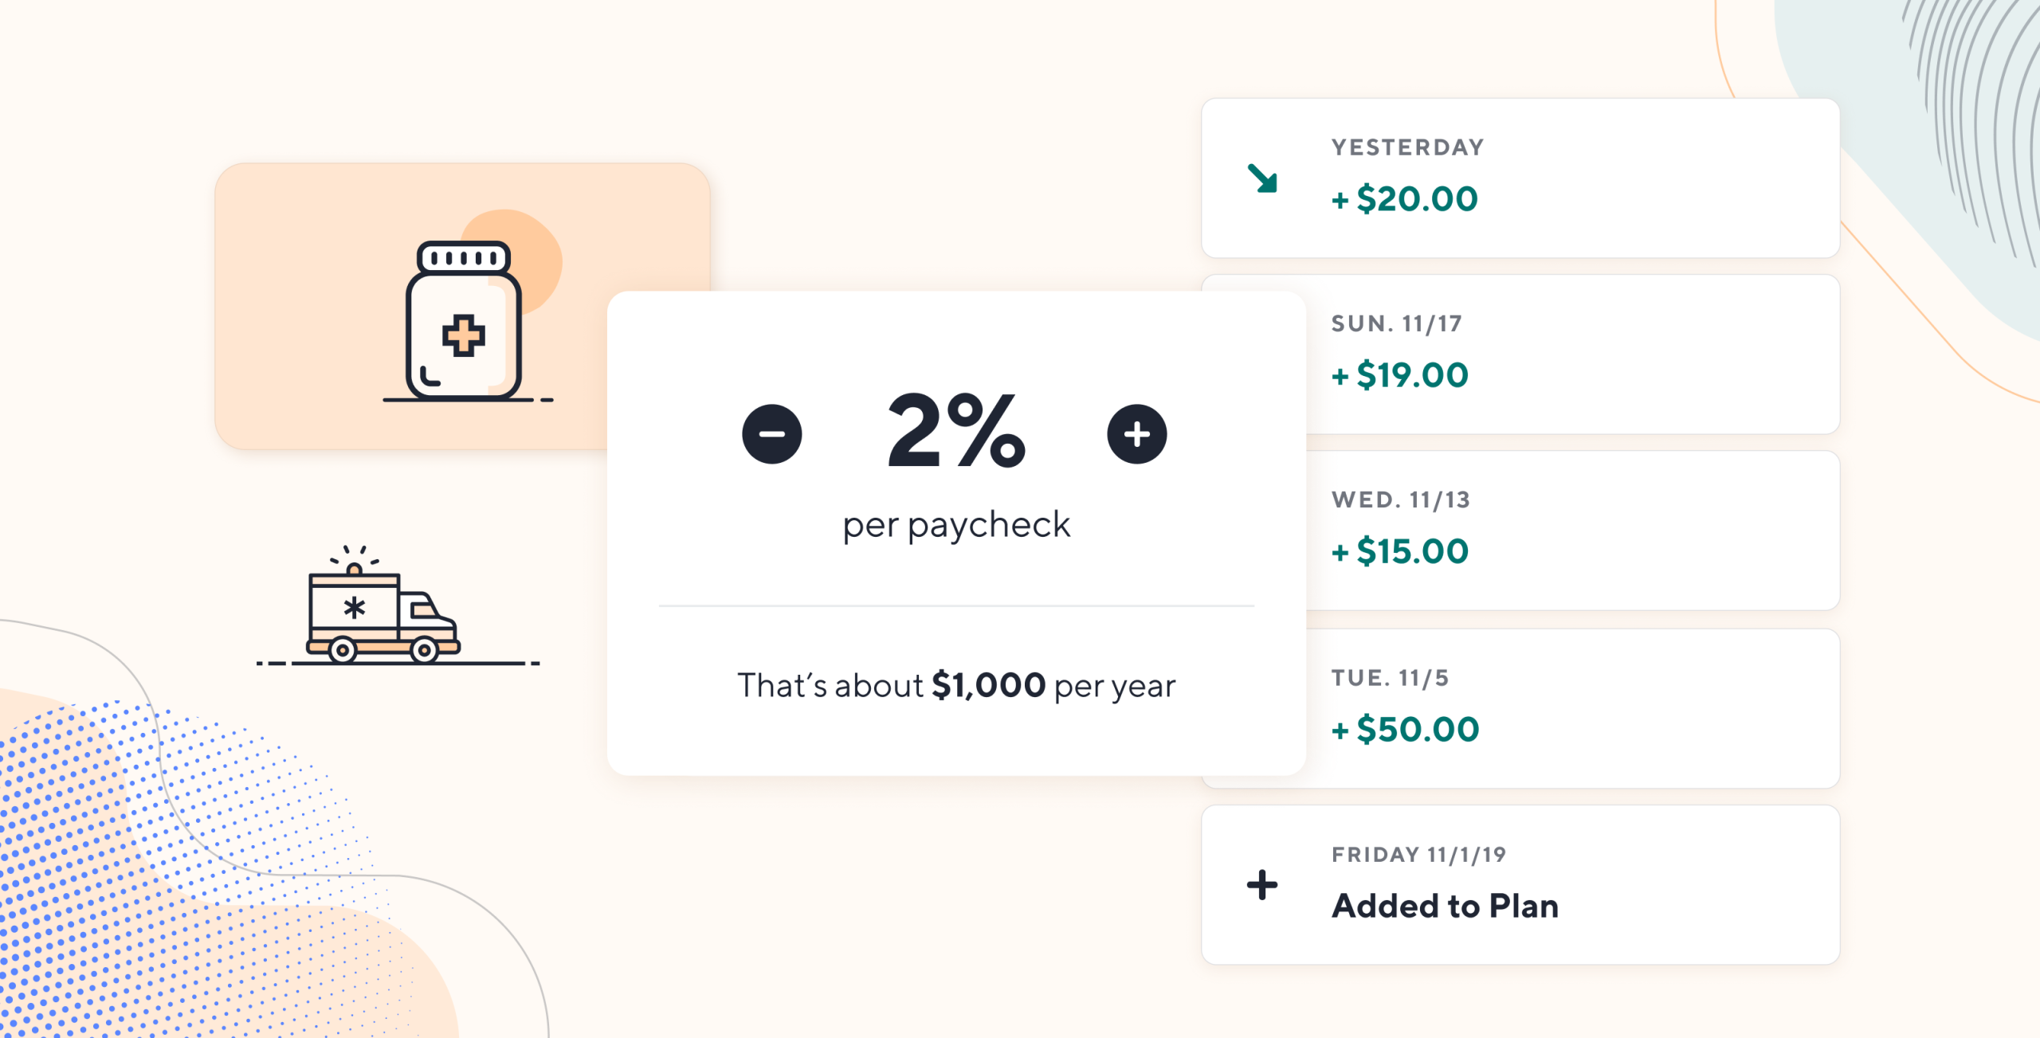
Task: Click the +$20.00 amount
Action: pyautogui.click(x=1405, y=198)
